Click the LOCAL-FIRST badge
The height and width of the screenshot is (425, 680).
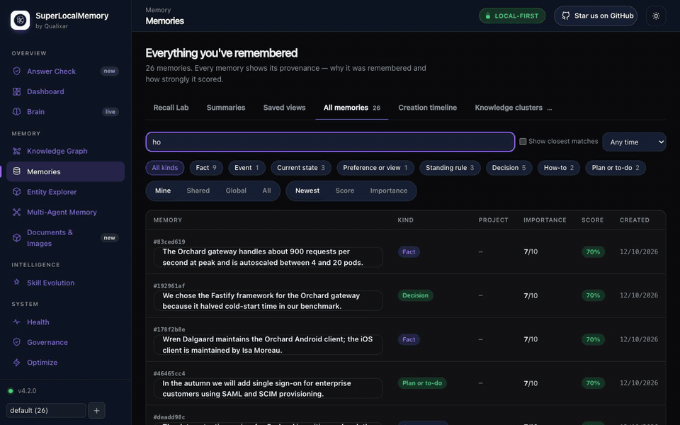tap(512, 16)
